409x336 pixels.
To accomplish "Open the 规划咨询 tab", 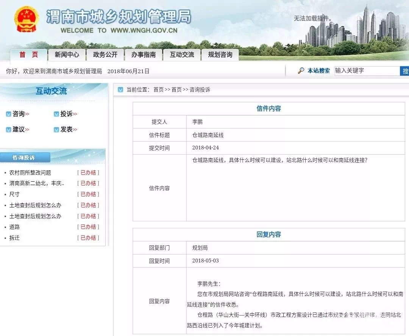I will (x=220, y=55).
